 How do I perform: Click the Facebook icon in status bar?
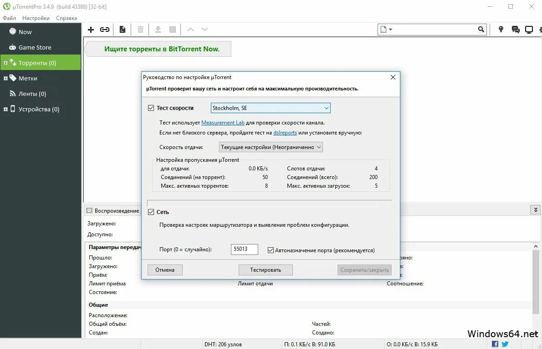pos(495,344)
